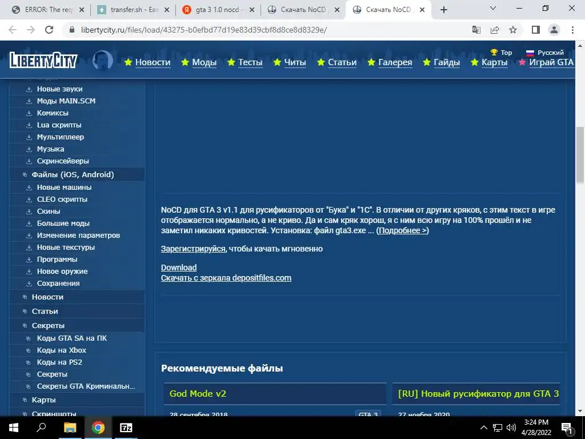Screen dimensions: 585x439
Task: Open the notification center icon
Action: pos(567,428)
